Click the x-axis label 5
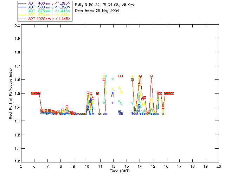This screenshot has height=180, width=225. tap(21, 166)
